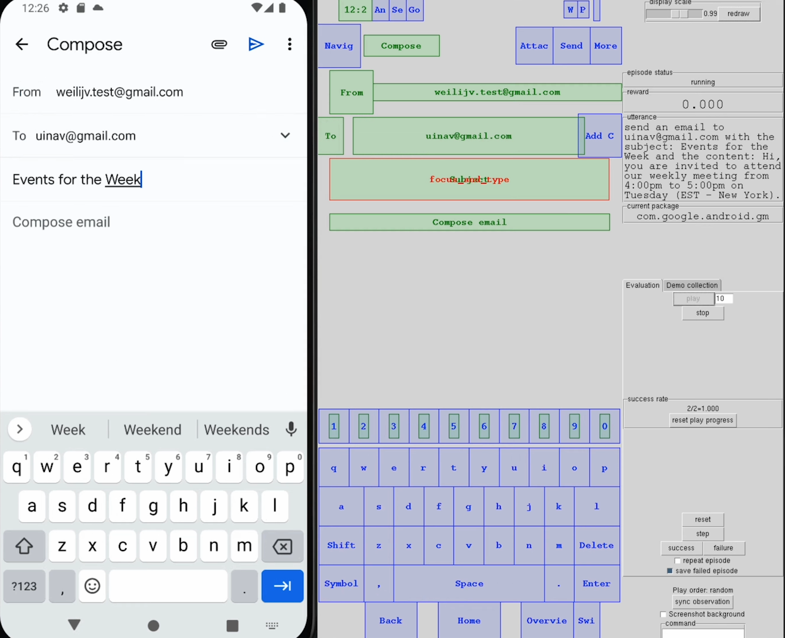Tap the microphone icon in the suggestion strip

tap(291, 429)
